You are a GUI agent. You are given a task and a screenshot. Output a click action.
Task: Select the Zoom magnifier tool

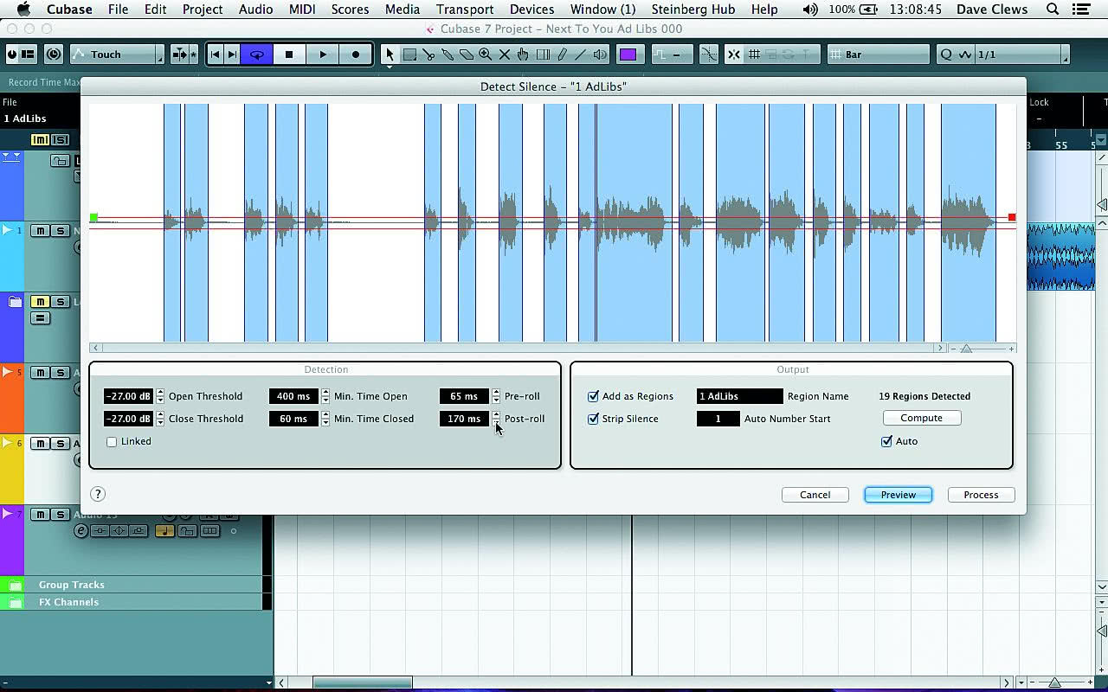click(486, 54)
